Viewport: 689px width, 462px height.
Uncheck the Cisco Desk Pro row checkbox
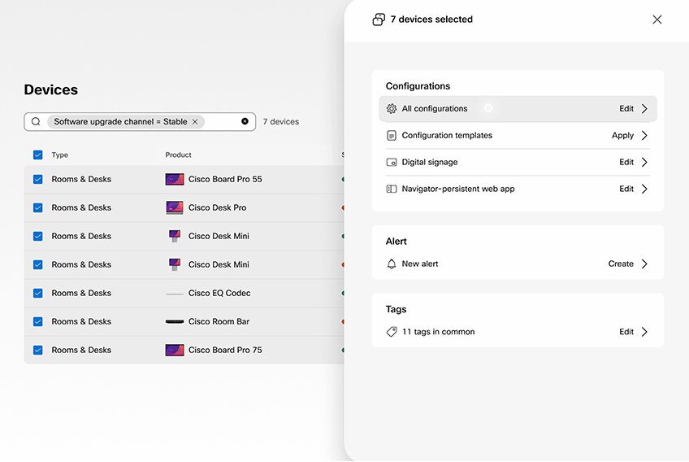(x=38, y=207)
